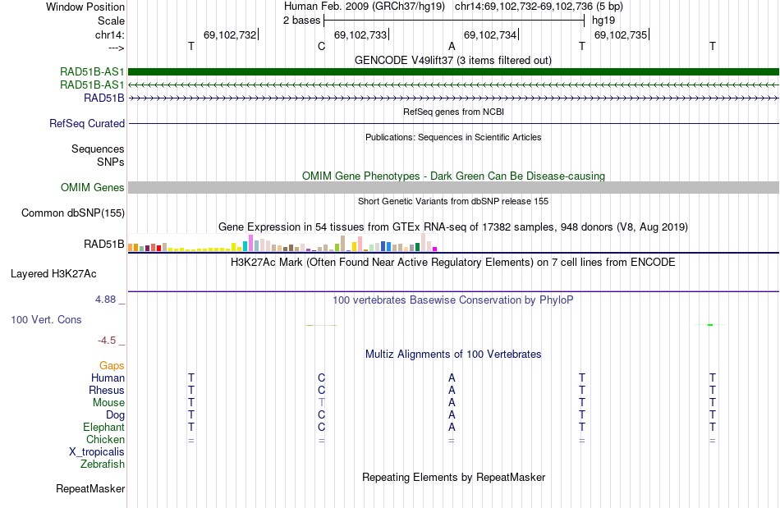Open 'Publications: Sequences in Scientific Articles' title
This screenshot has width=780, height=508.
coord(453,137)
